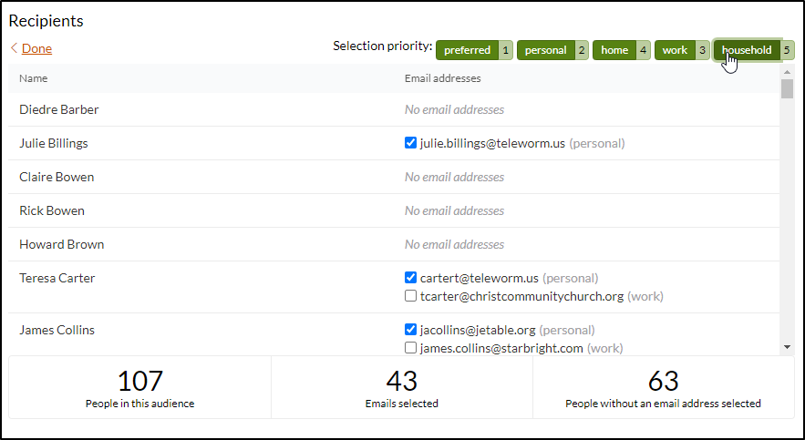Screen dimensions: 805x440
Task: Click the Teresa Carter name
Action: click(x=57, y=278)
